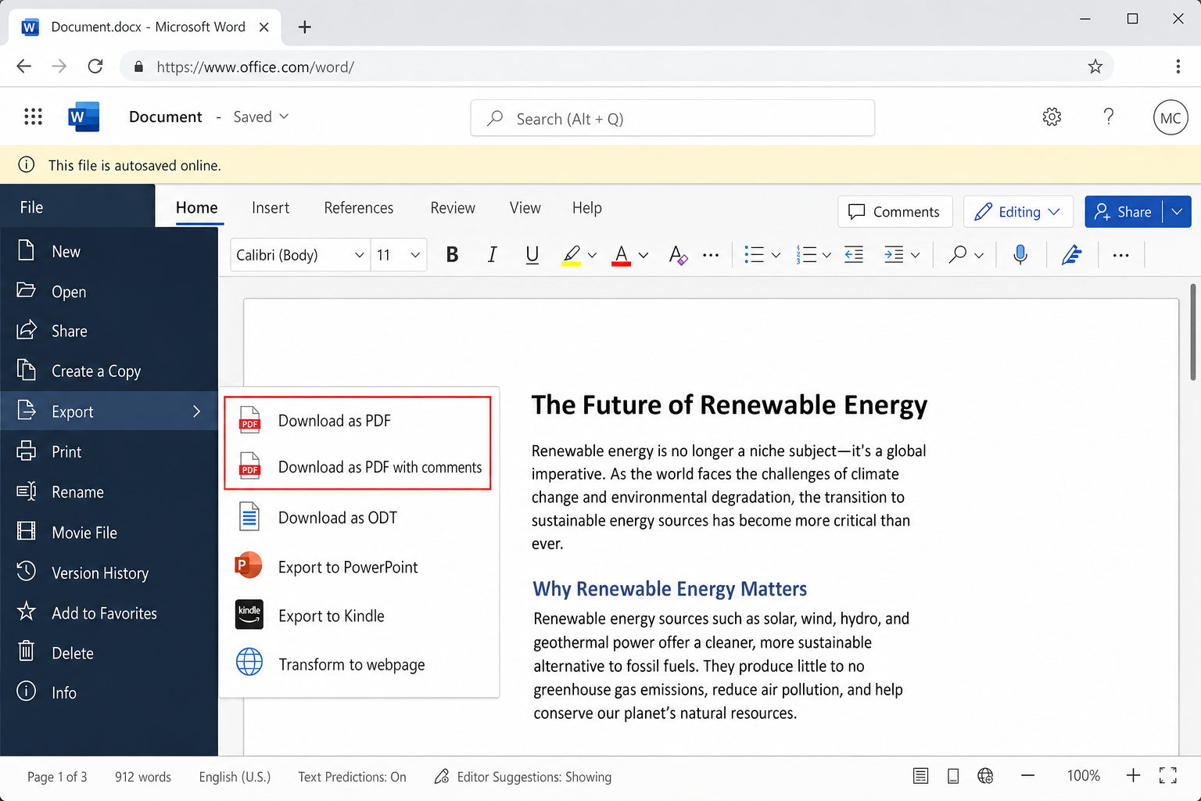Apply bulleted list
This screenshot has width=1201, height=801.
pos(754,255)
